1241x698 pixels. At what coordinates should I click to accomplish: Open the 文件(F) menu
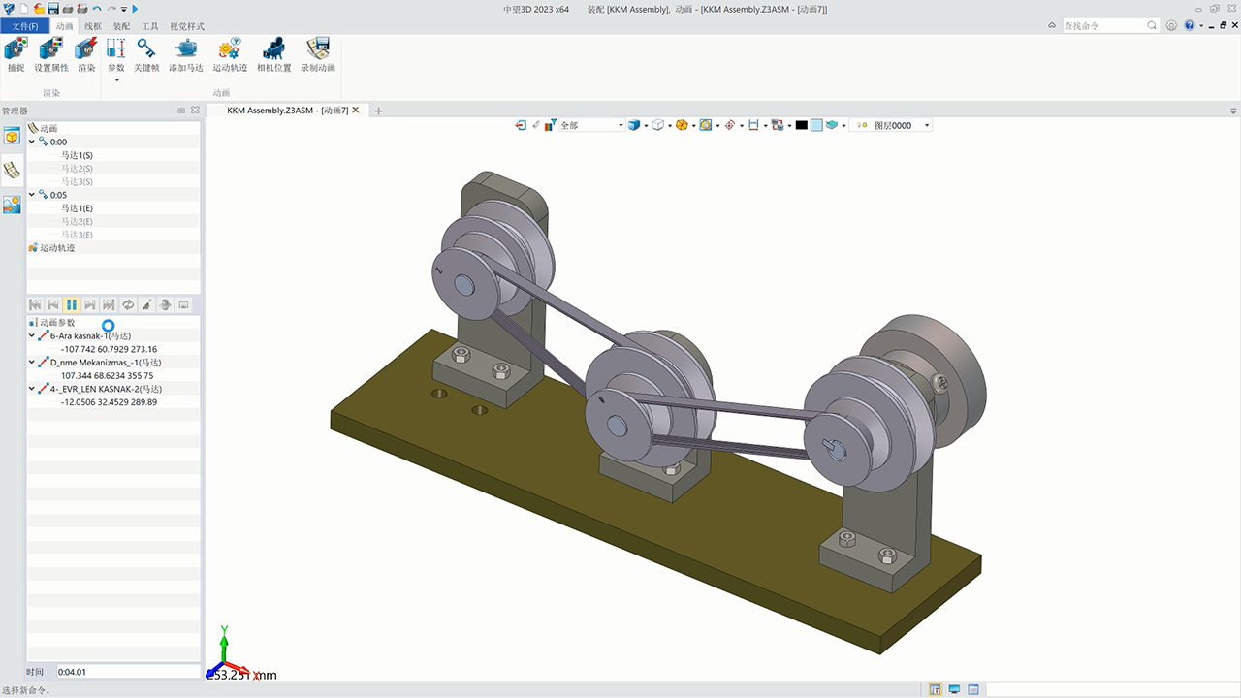25,26
